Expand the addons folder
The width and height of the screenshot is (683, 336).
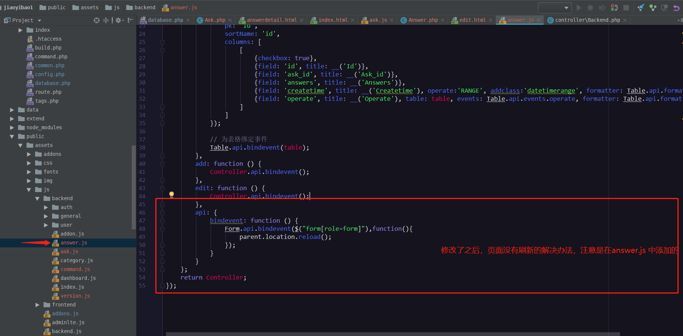click(x=29, y=154)
